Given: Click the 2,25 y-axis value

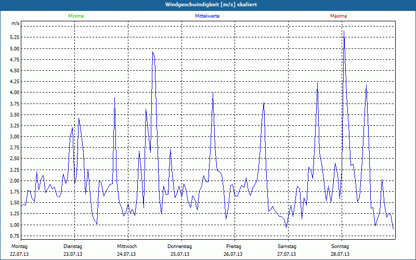Looking at the screenshot, I should tap(15, 170).
